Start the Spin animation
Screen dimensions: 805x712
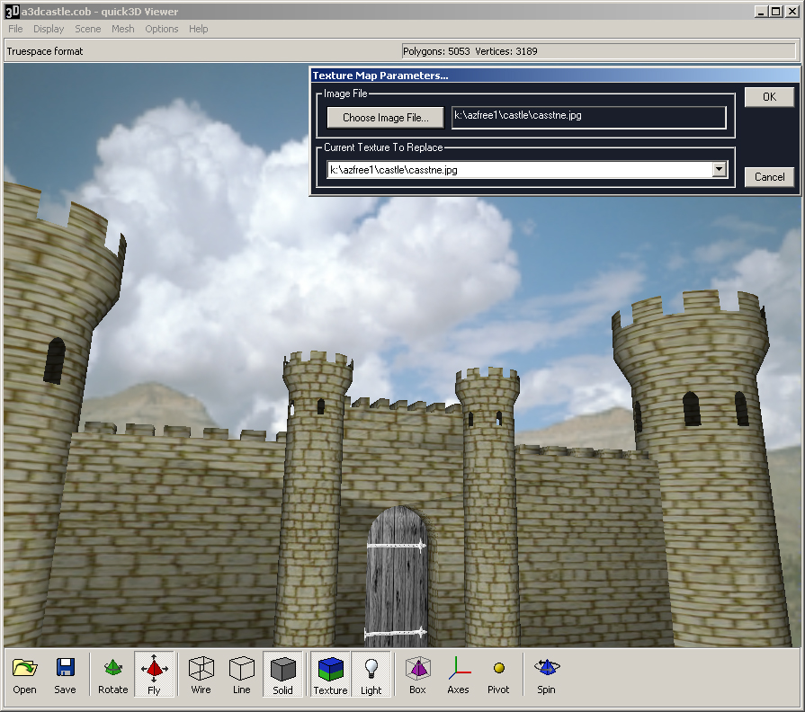point(546,675)
